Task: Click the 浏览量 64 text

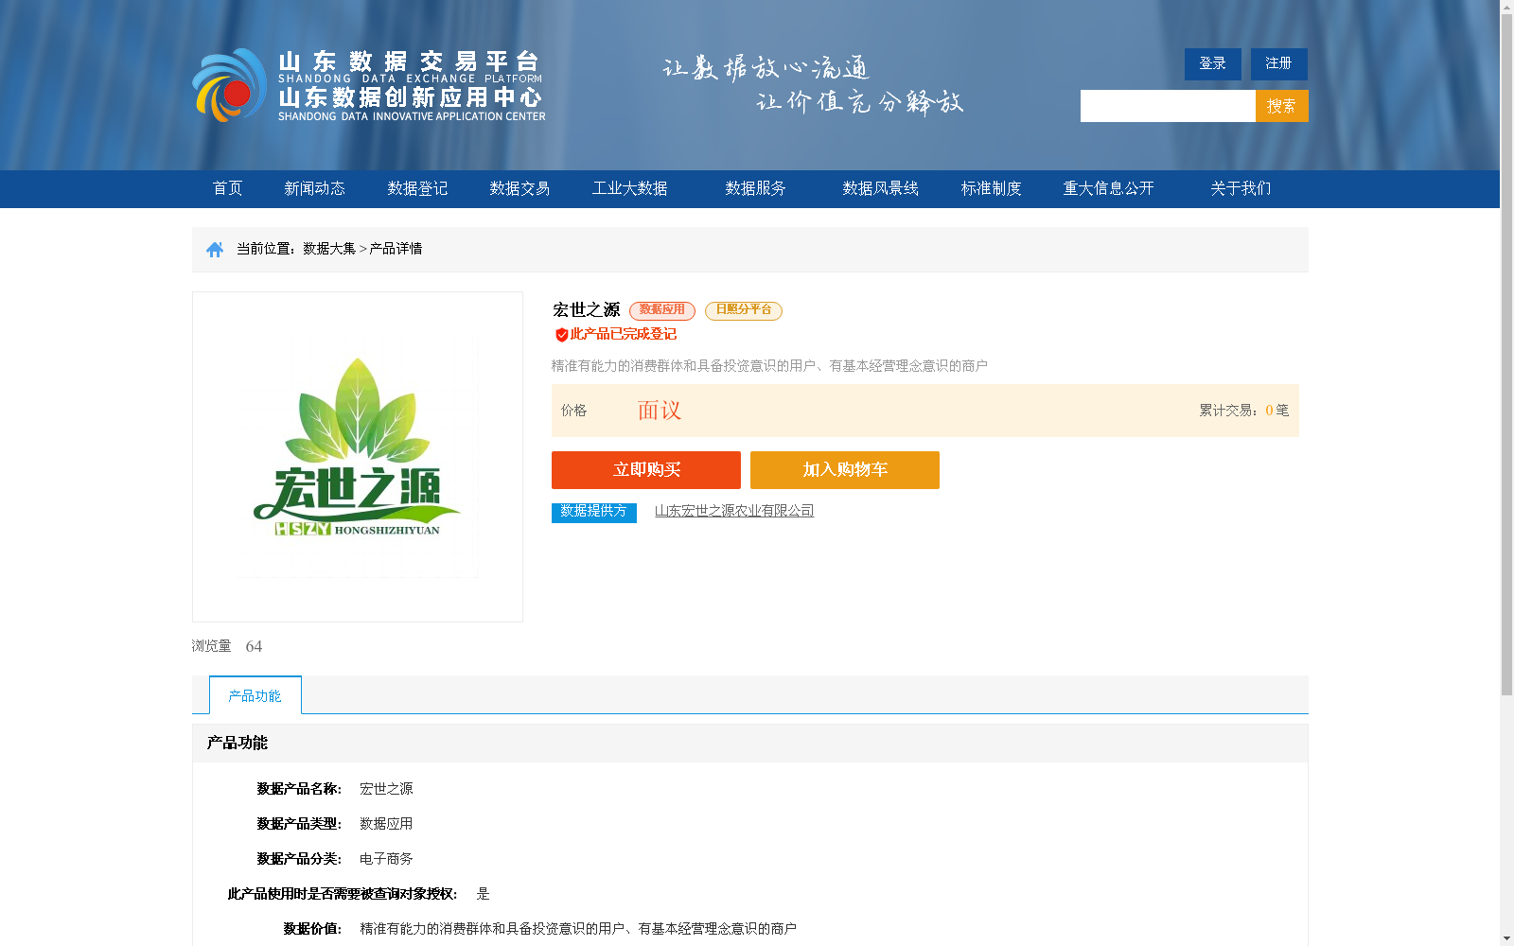Action: (227, 646)
